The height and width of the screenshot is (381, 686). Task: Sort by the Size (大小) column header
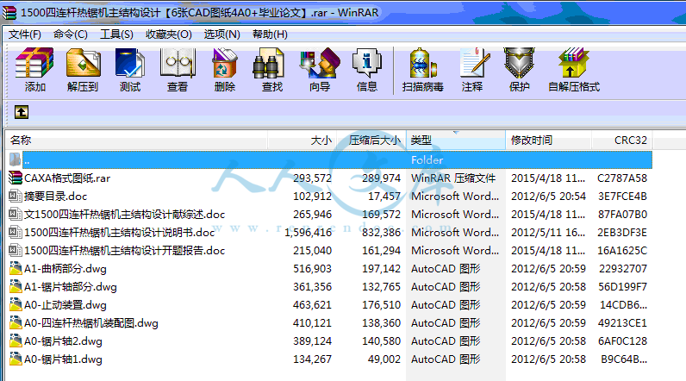[x=302, y=141]
